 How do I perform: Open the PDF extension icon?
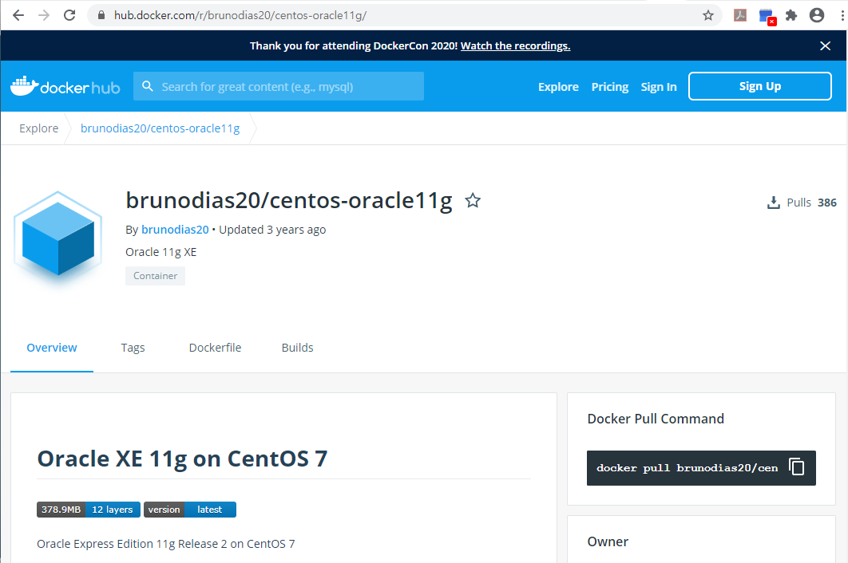point(740,15)
